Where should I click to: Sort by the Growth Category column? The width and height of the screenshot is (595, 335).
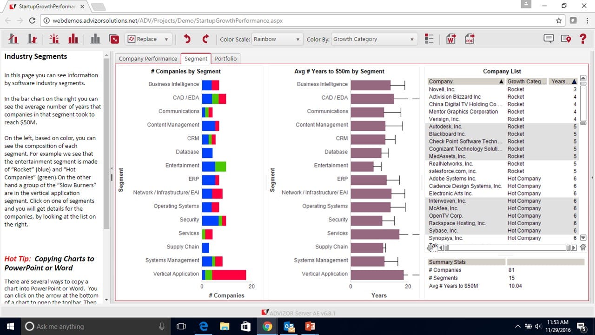(527, 81)
